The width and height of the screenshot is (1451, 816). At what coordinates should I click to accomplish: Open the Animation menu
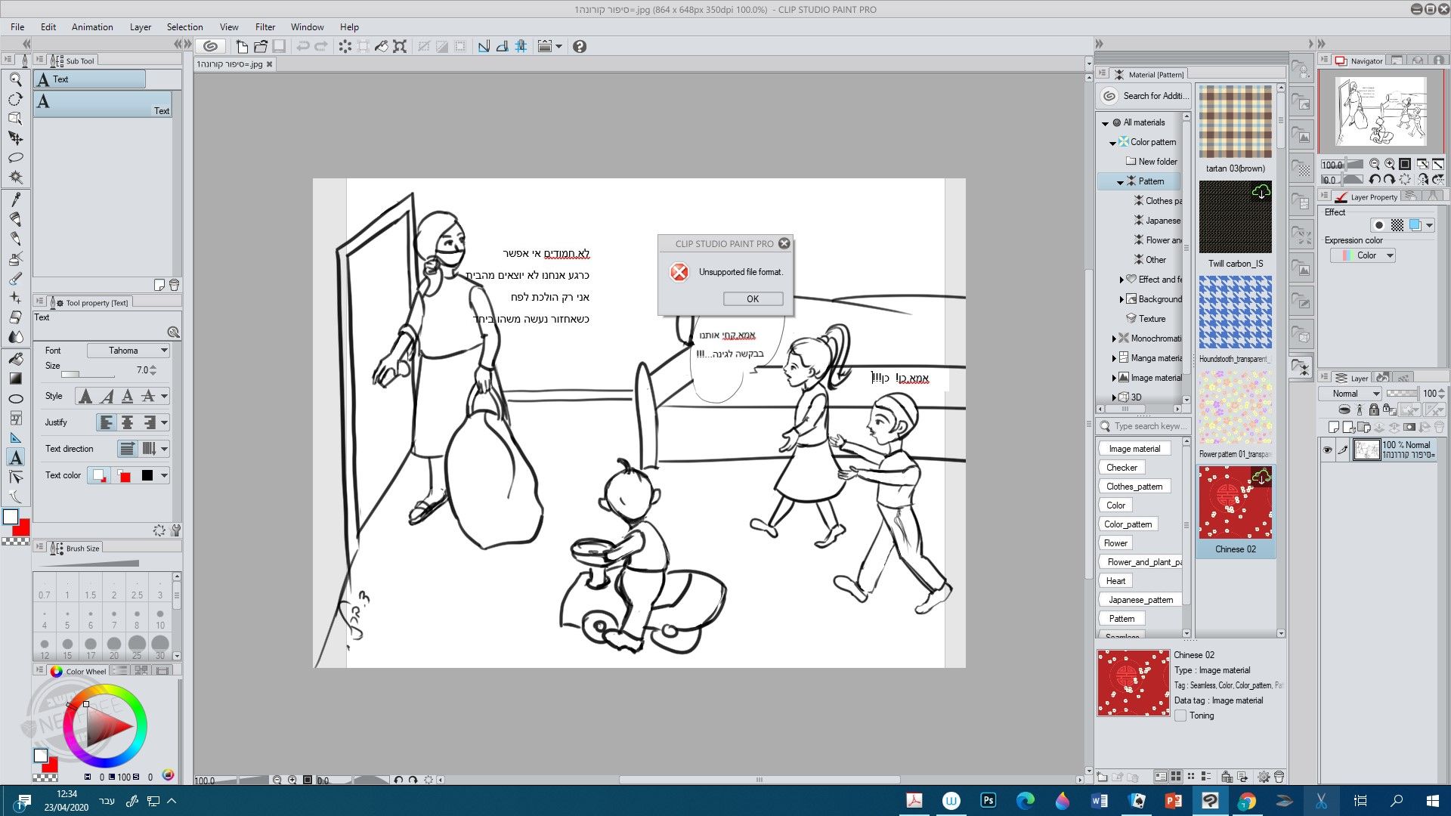tap(92, 26)
